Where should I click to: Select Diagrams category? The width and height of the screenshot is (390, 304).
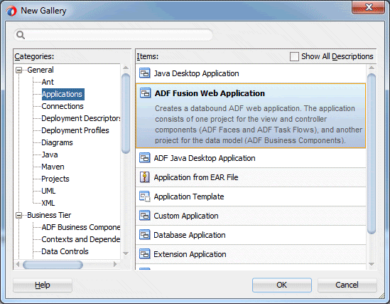click(57, 142)
